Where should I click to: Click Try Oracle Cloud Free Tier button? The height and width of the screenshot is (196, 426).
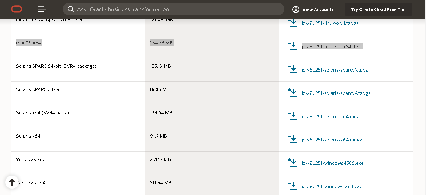pyautogui.click(x=379, y=9)
